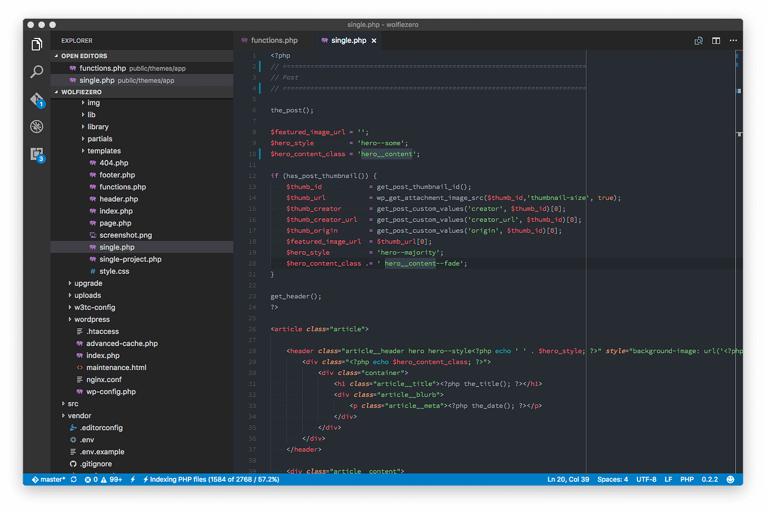Expand the w3tc-config folder
Screen dimensions: 766x513
142,307
